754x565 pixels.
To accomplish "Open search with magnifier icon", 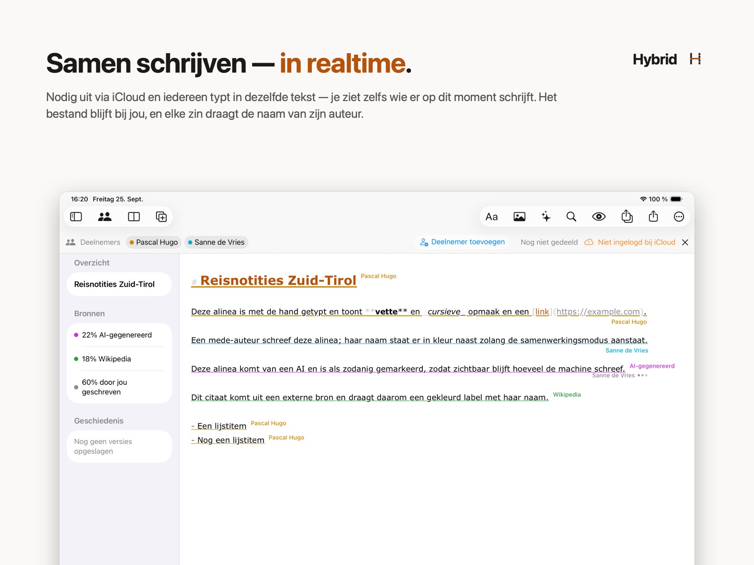I will point(571,217).
